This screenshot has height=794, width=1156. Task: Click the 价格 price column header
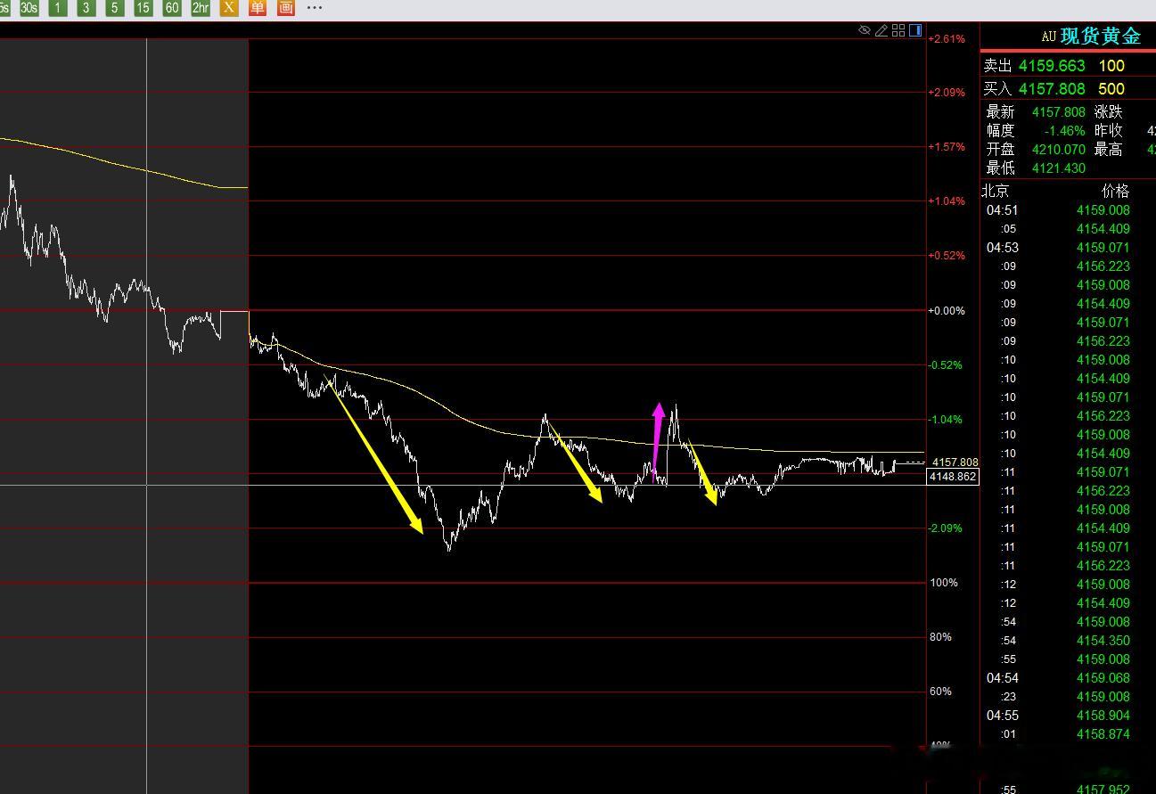pos(1116,191)
